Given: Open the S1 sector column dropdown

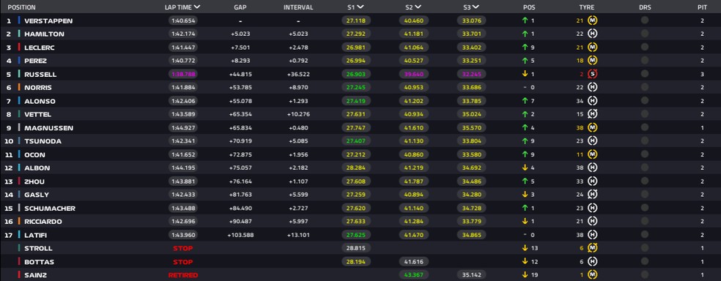Looking at the screenshot, I should point(360,7).
